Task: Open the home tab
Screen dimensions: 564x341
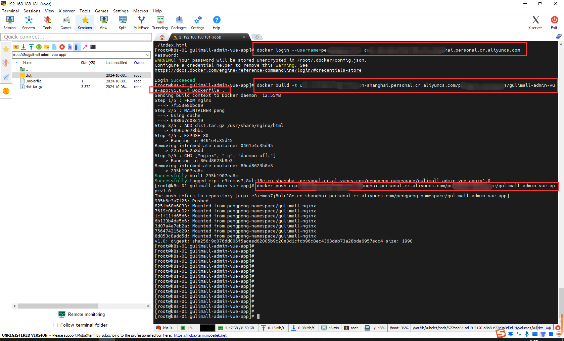Action: click(162, 37)
